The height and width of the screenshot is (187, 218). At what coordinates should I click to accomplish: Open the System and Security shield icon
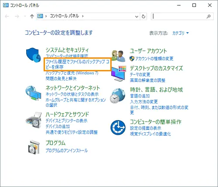(x=34, y=55)
